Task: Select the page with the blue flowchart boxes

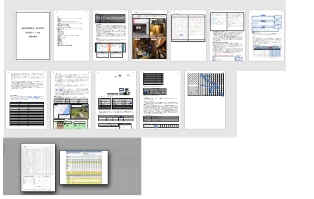Action: pos(266,36)
